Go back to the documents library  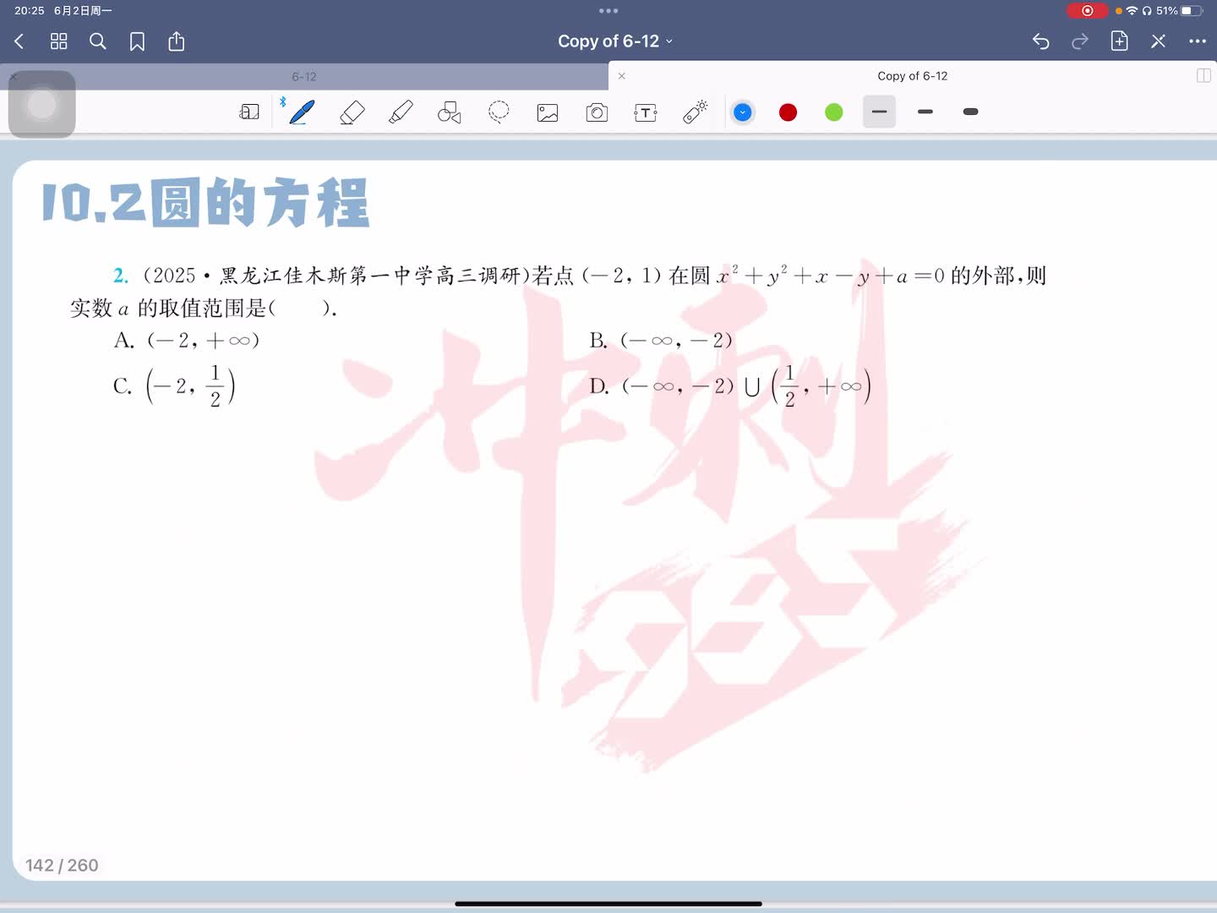coord(19,41)
